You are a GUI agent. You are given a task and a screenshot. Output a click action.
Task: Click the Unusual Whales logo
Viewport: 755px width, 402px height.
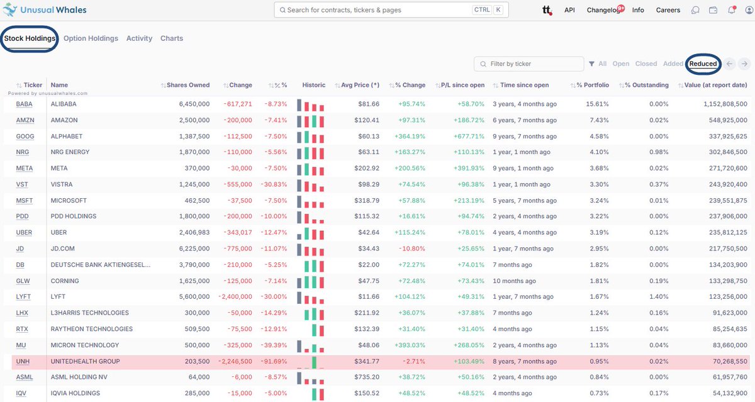click(44, 10)
